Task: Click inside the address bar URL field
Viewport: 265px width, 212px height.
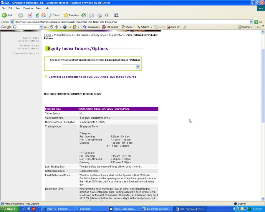Action: coord(130,22)
